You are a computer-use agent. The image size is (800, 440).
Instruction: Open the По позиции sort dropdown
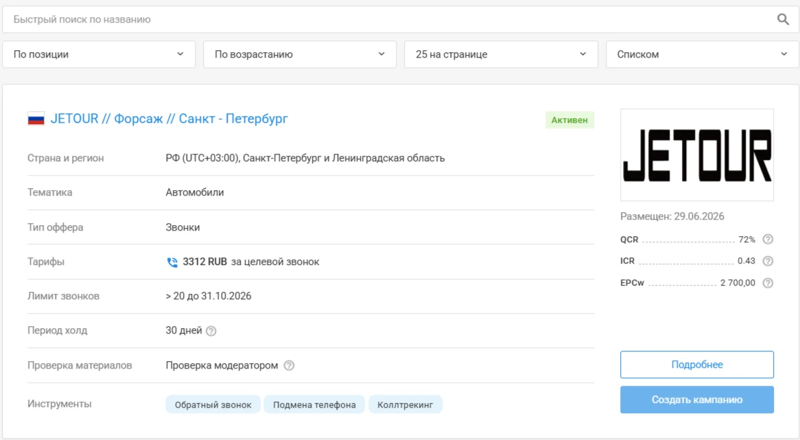coord(99,54)
